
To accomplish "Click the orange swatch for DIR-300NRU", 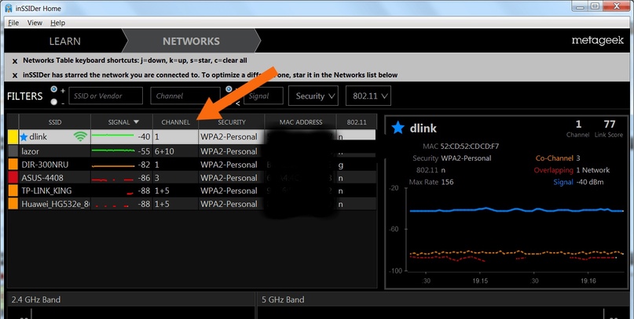I will tap(13, 165).
